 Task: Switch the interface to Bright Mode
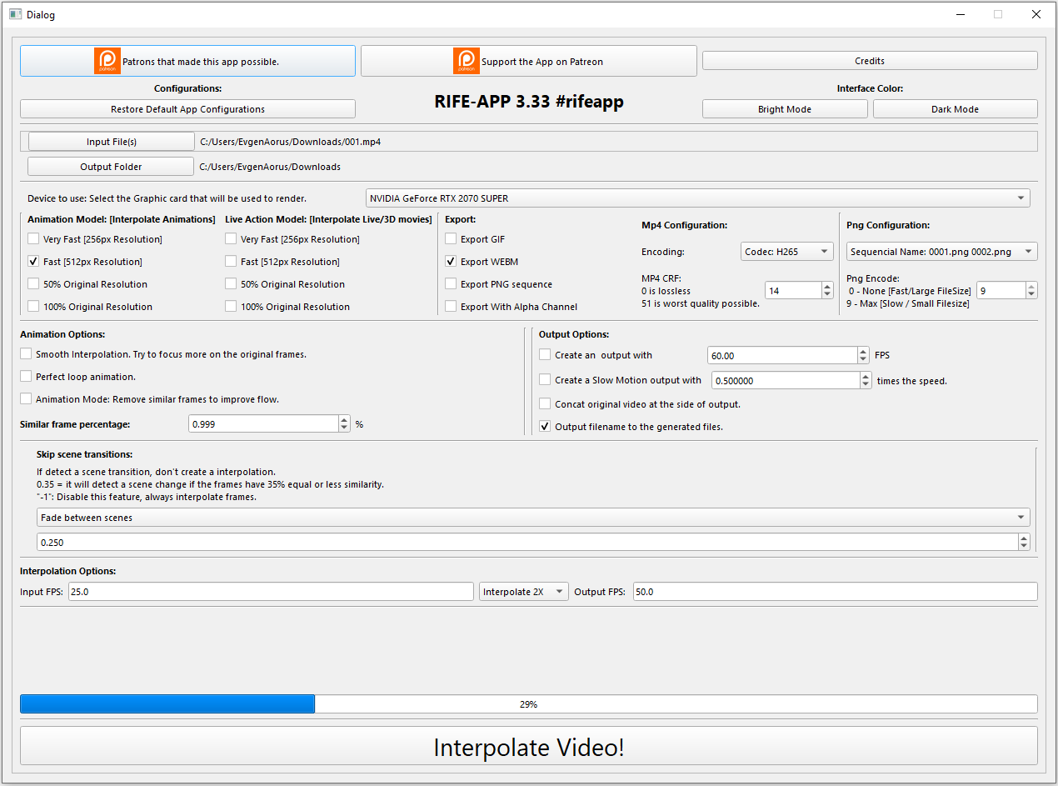click(784, 109)
